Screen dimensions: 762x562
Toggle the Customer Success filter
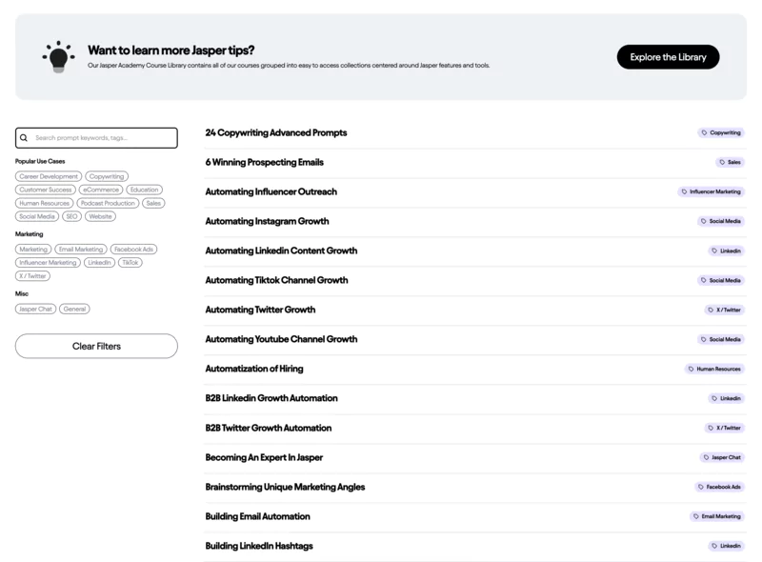tap(46, 190)
